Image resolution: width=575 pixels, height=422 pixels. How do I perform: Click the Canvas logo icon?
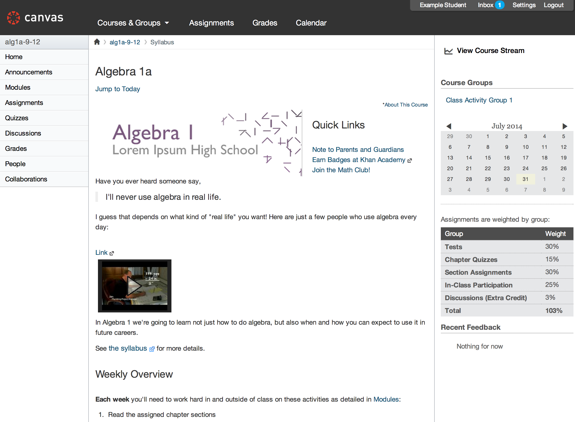(13, 18)
